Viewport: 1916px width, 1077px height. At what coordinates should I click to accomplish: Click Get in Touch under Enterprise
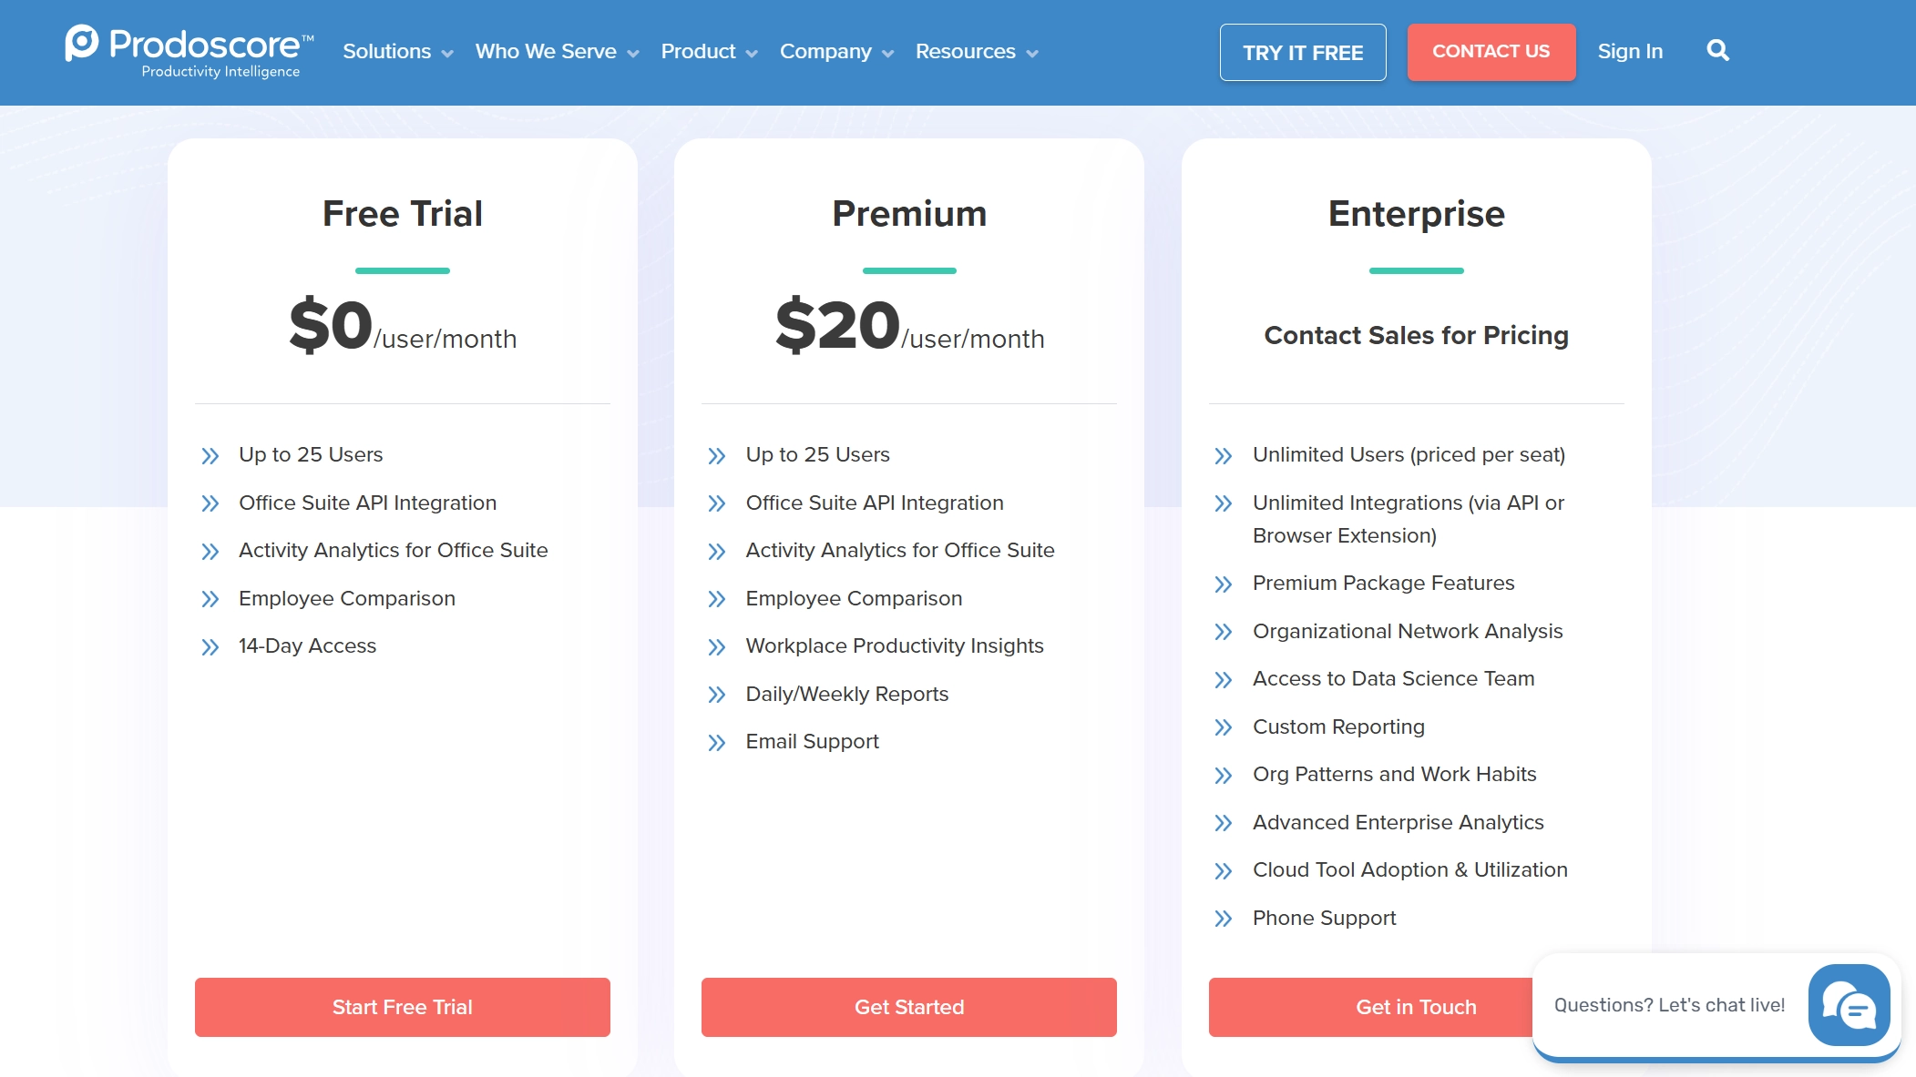point(1416,1007)
